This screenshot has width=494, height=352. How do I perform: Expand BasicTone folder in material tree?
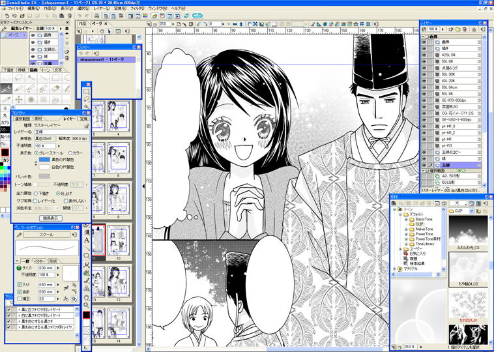(x=406, y=219)
